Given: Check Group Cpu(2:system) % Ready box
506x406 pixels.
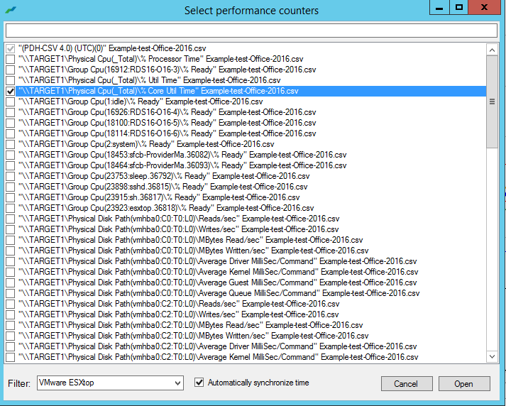Looking at the screenshot, I should 11,144.
